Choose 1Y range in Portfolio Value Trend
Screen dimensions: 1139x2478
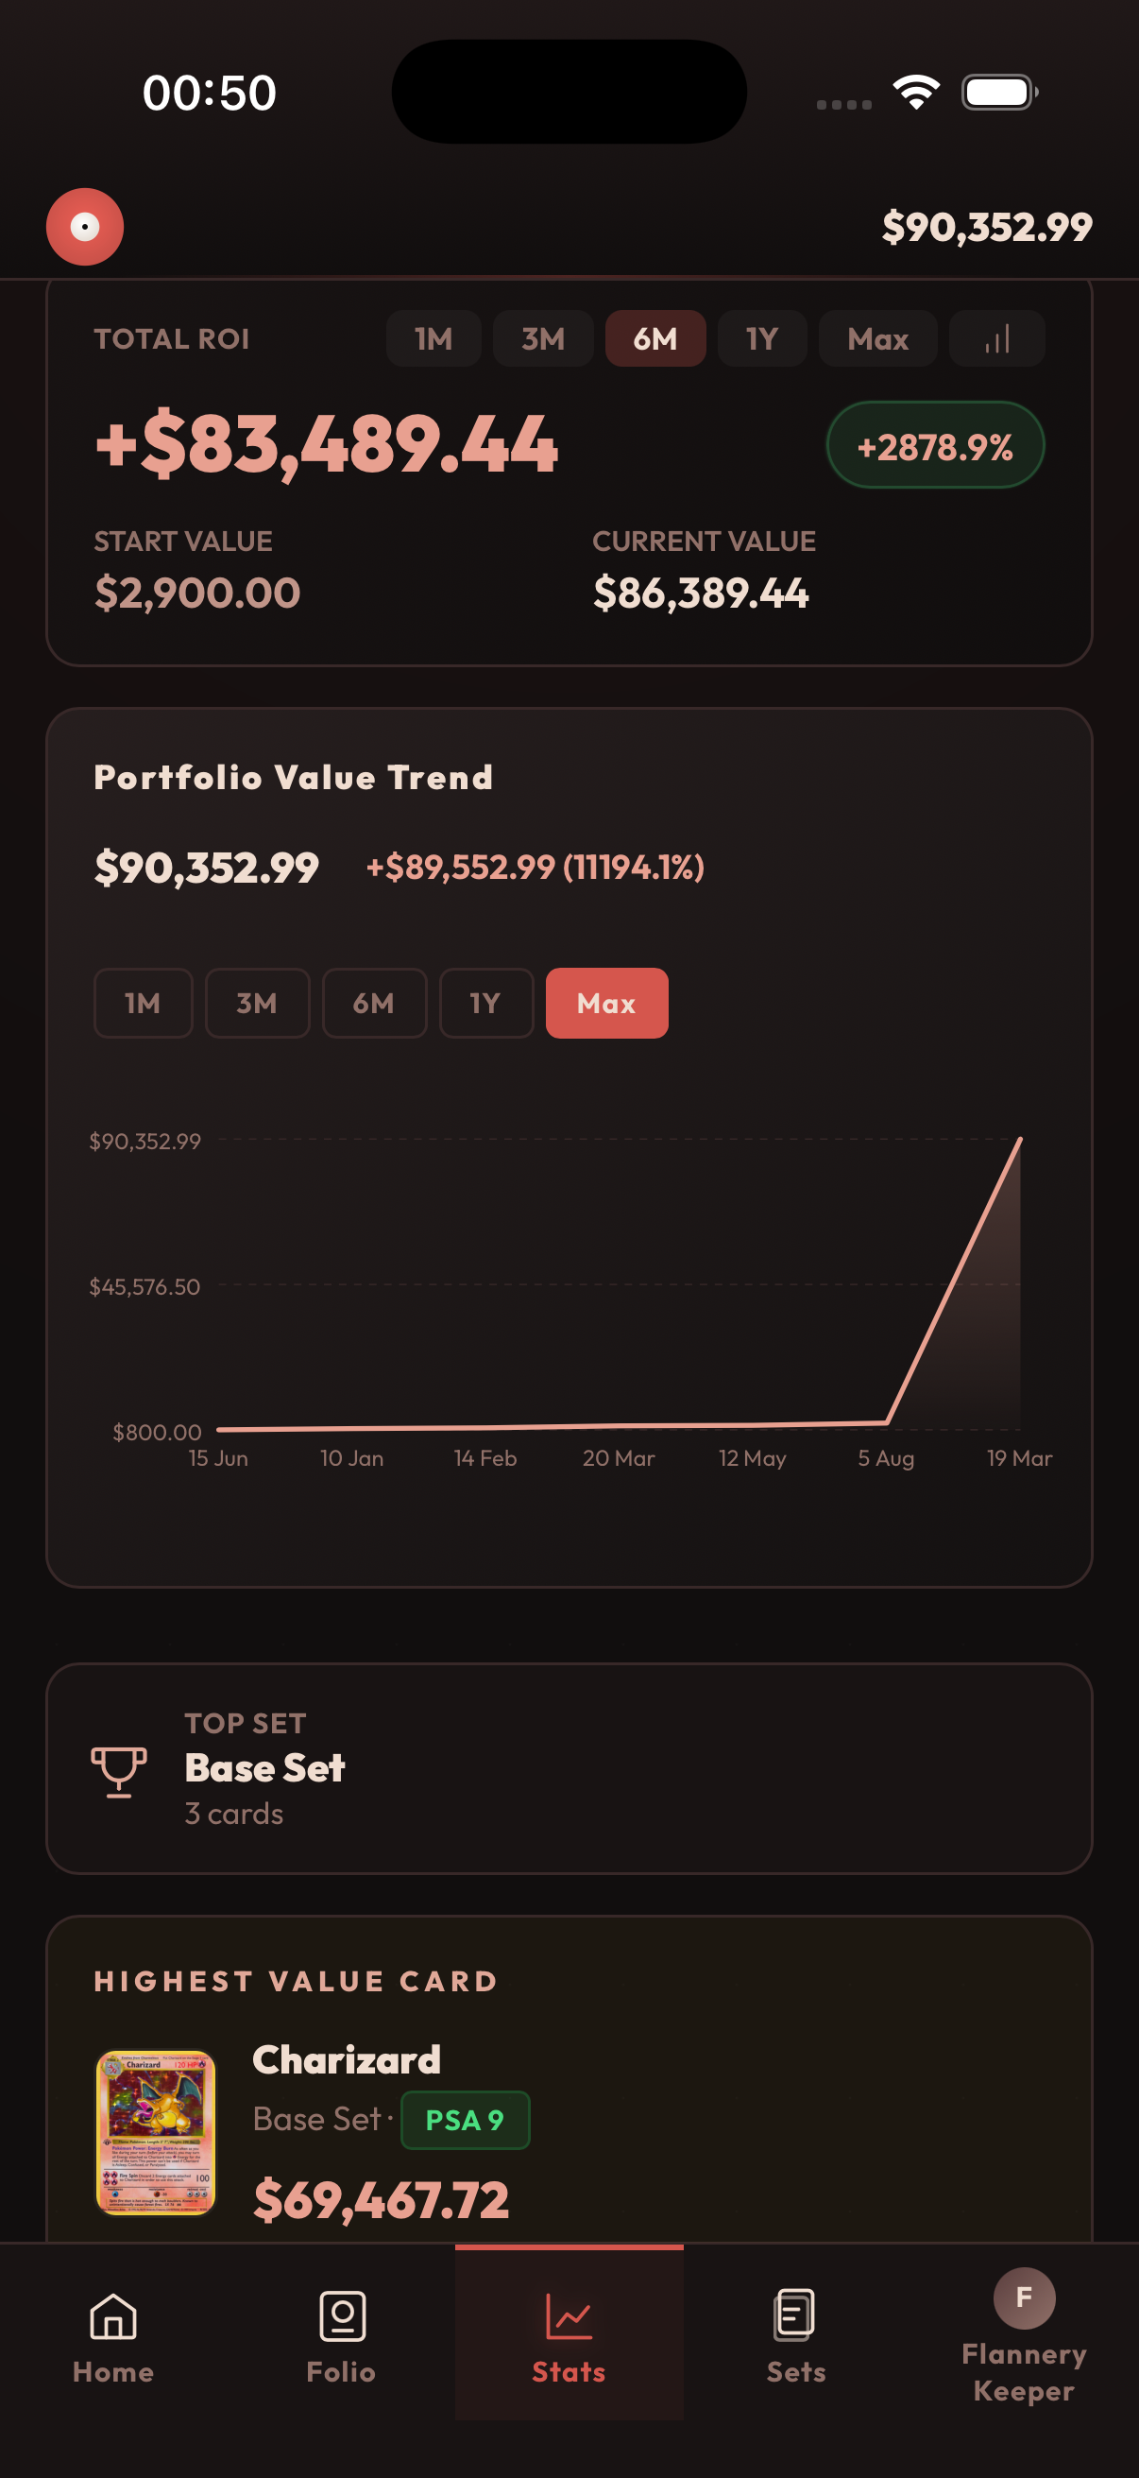pos(486,1004)
